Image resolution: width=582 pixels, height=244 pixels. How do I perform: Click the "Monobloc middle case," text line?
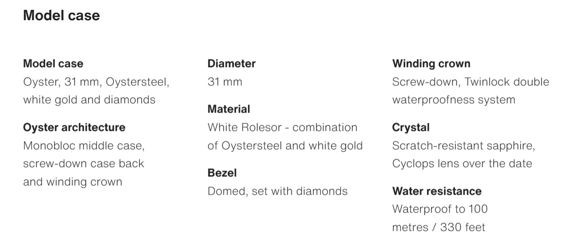click(x=84, y=145)
